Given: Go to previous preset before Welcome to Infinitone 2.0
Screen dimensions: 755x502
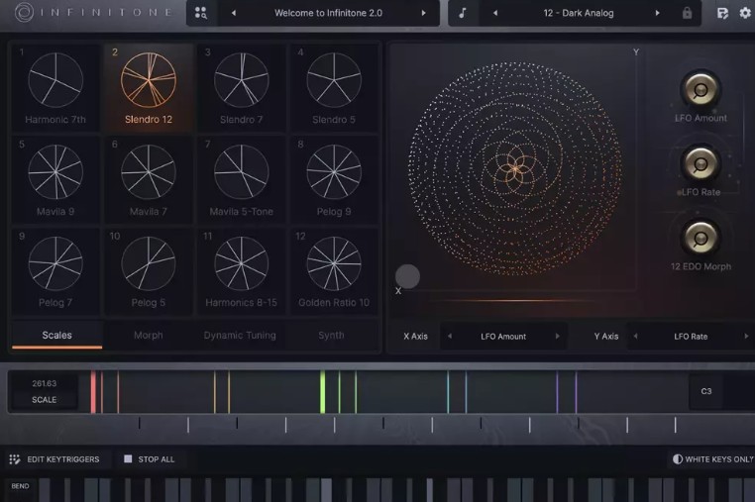Looking at the screenshot, I should pyautogui.click(x=234, y=13).
